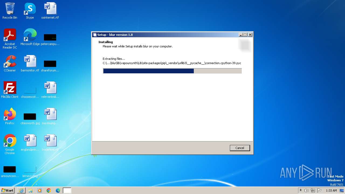Open Action Center flag icon

(319, 190)
